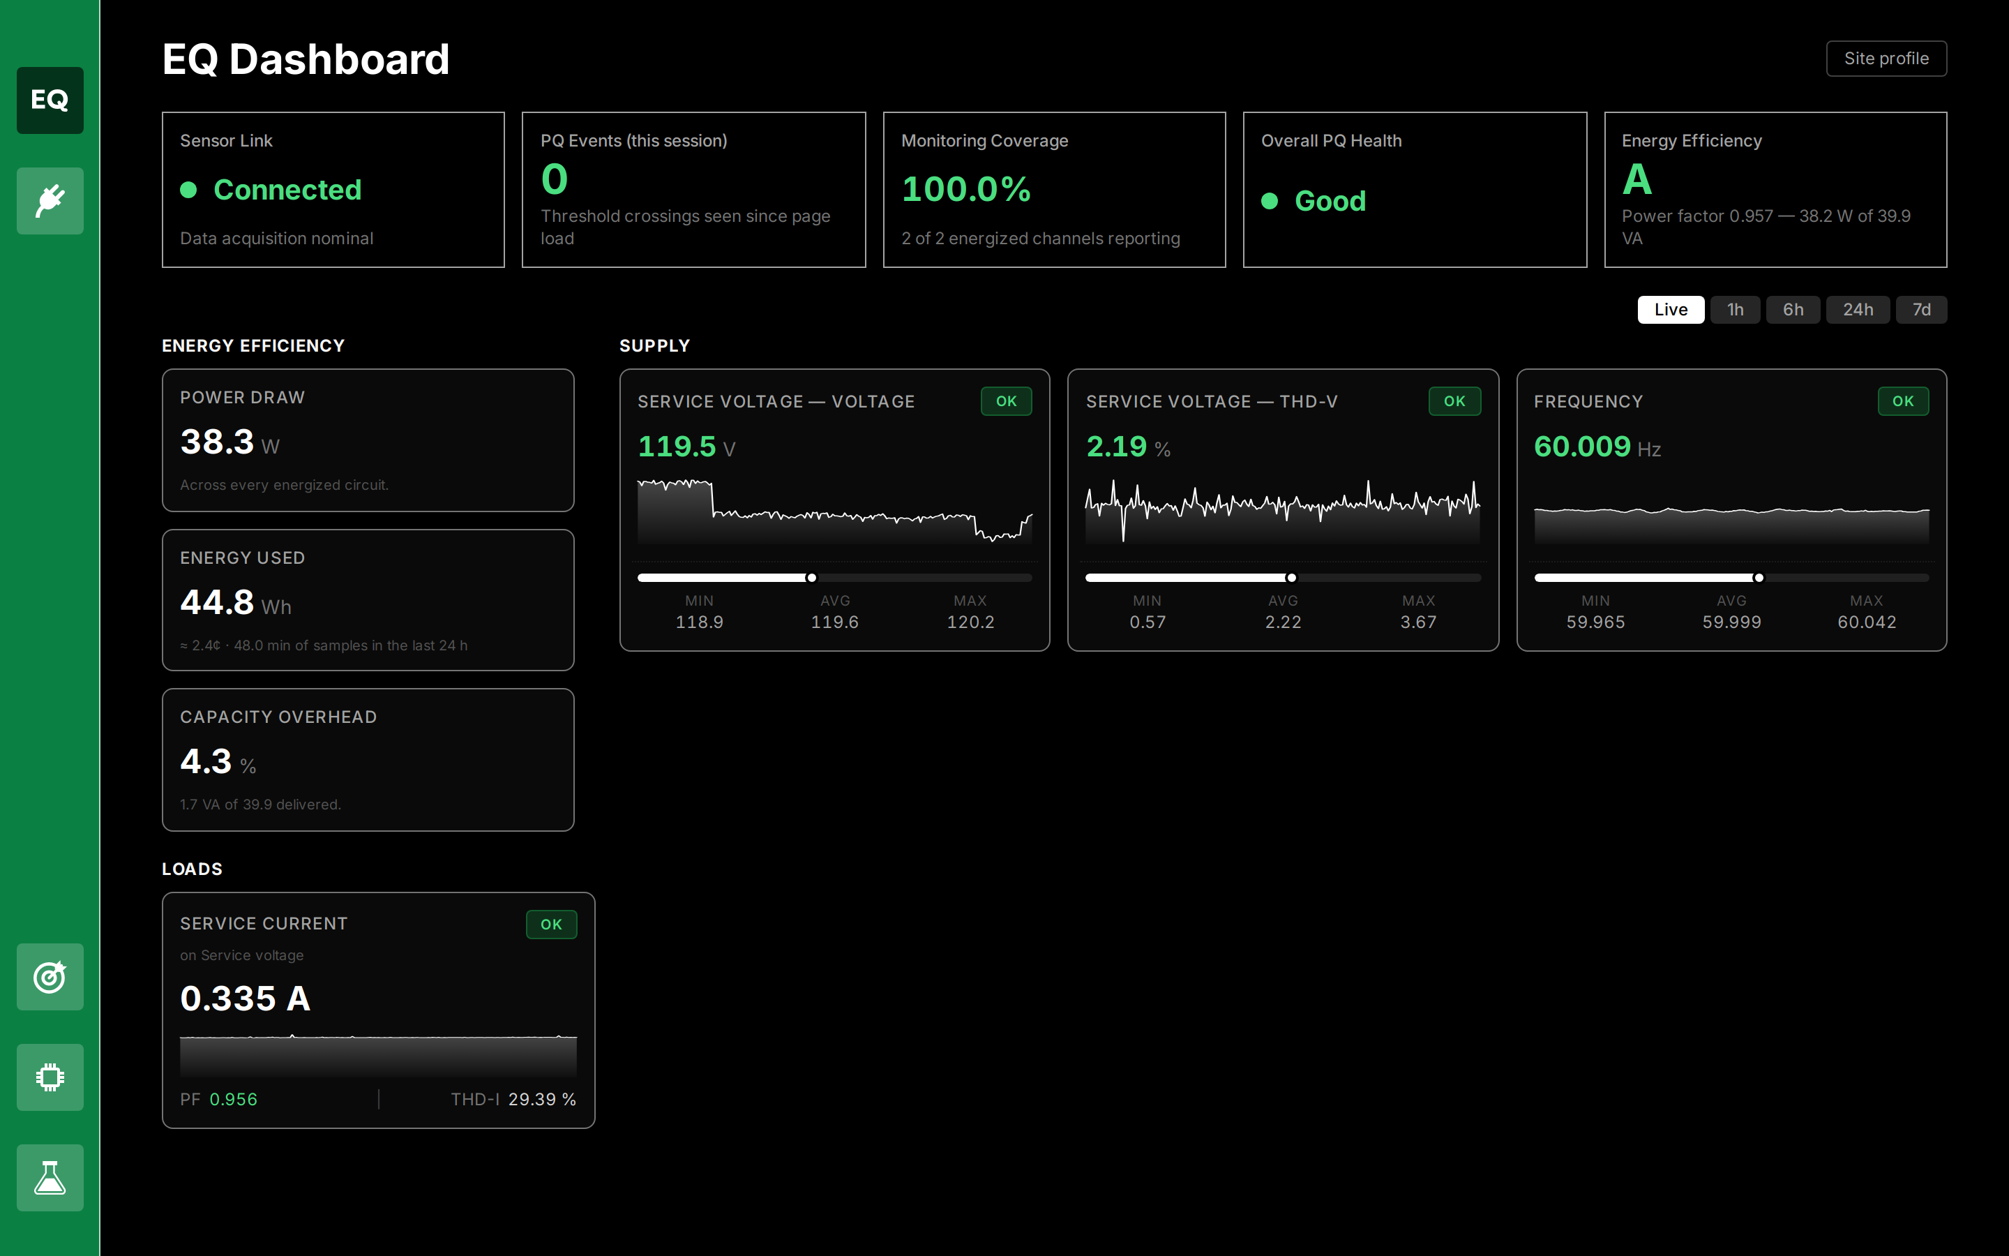This screenshot has height=1256, width=2009.
Task: Click the '2.19' THD-V reading
Action: pos(1117,447)
